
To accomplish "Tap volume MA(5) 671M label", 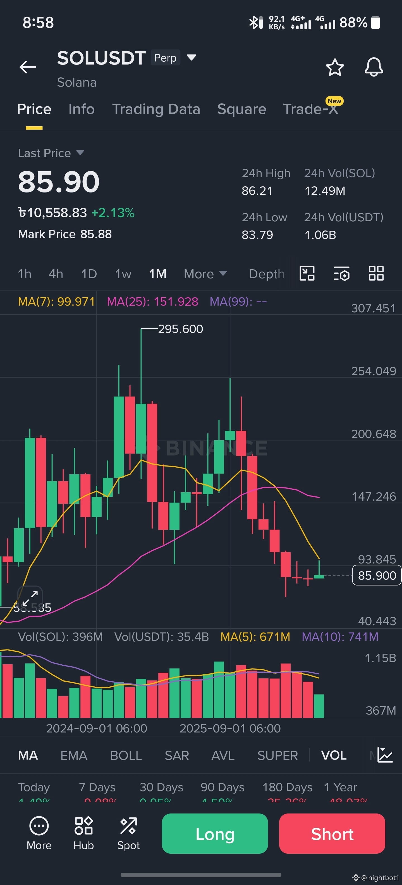I will (255, 637).
